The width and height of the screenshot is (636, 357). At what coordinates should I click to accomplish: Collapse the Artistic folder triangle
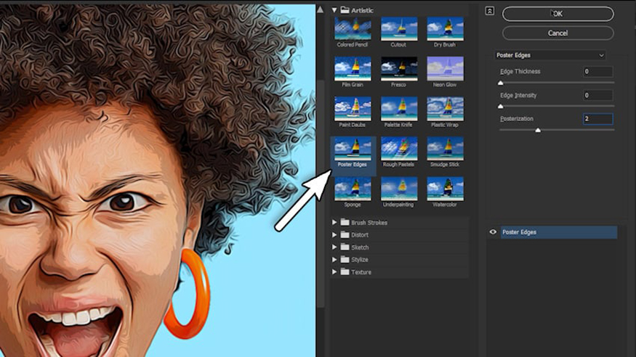click(x=334, y=10)
